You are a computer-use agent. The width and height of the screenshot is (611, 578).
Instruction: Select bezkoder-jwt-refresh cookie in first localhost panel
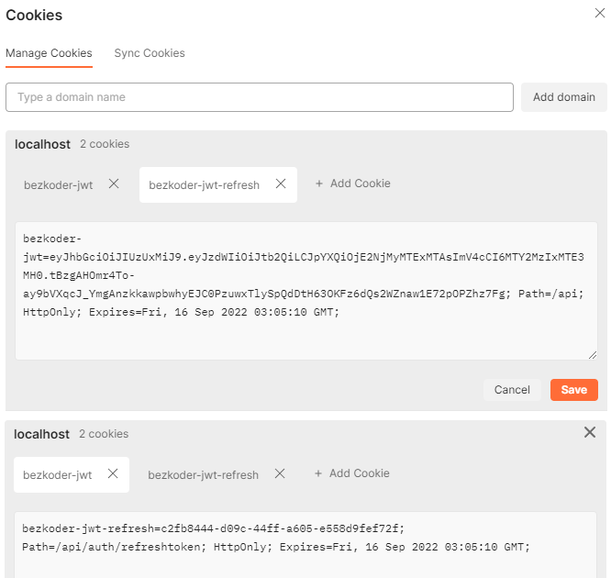click(204, 184)
